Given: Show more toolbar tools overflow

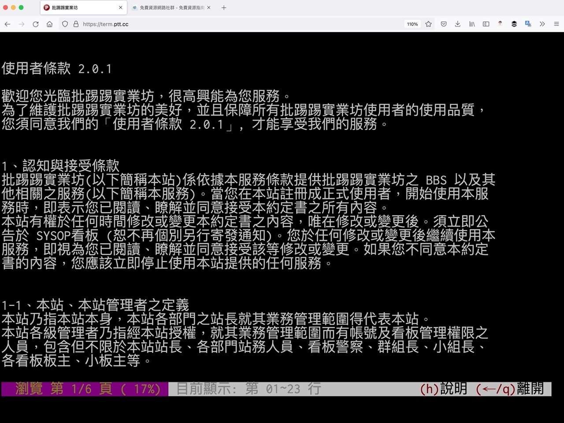Looking at the screenshot, I should tap(542, 24).
